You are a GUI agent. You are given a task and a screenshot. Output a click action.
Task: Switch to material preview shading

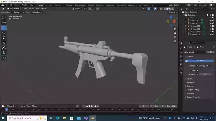click(x=170, y=9)
